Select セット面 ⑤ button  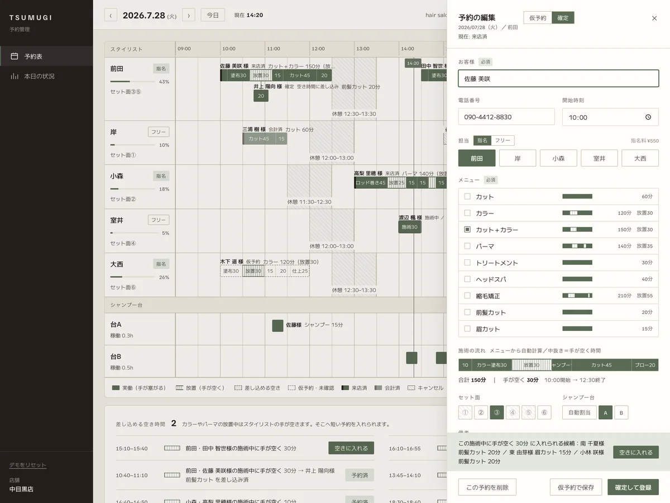(x=528, y=412)
